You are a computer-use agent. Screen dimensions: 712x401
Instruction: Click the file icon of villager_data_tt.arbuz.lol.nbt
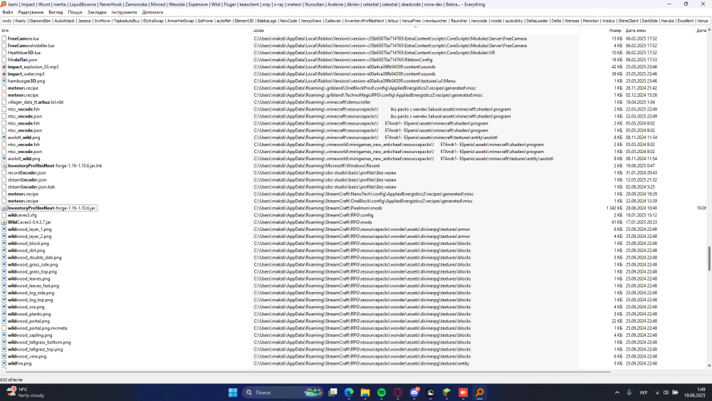pos(4,102)
